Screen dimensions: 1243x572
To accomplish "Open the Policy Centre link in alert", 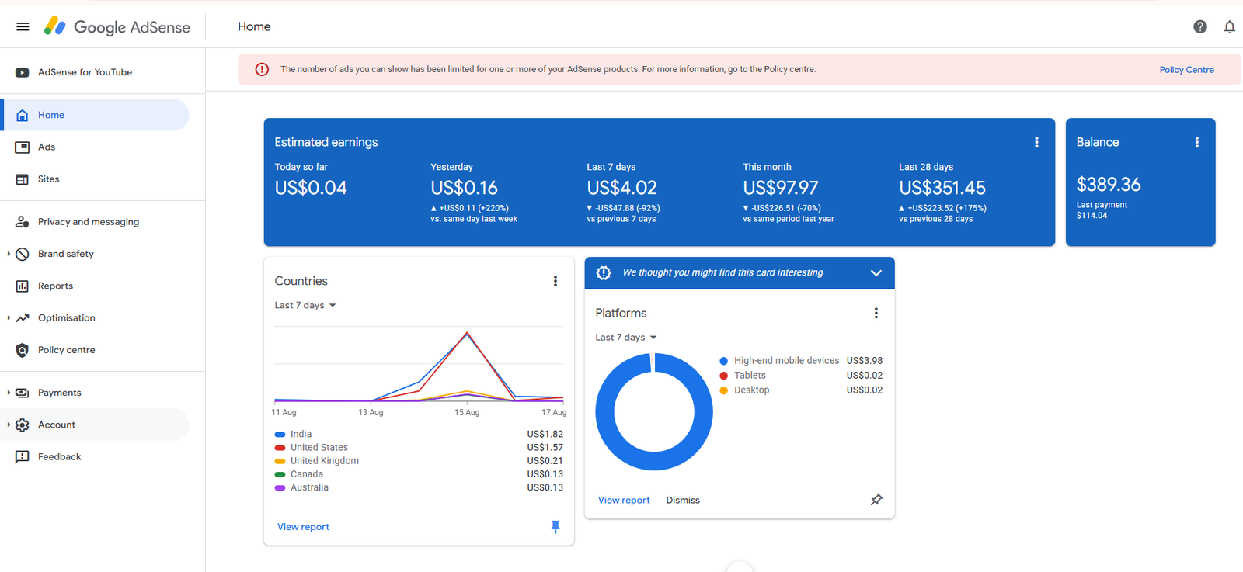I will click(1186, 70).
